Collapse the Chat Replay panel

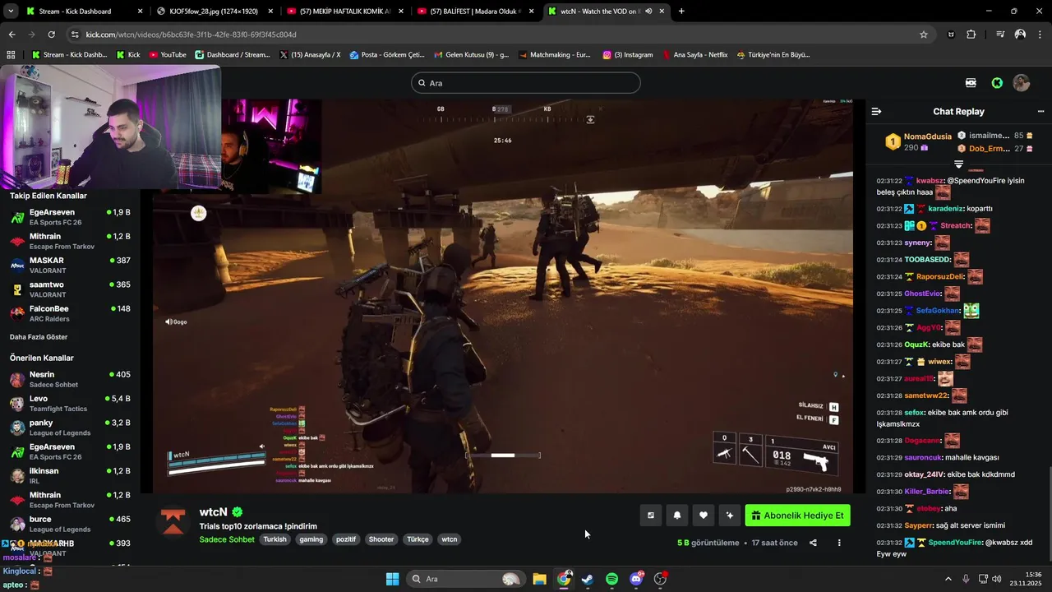pyautogui.click(x=876, y=111)
